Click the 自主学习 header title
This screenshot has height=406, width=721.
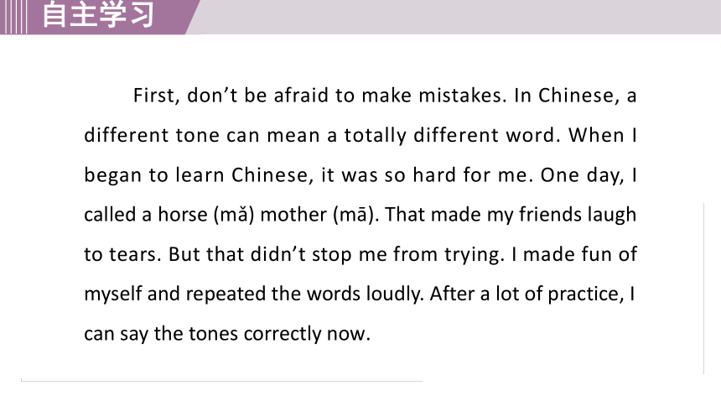[x=98, y=14]
